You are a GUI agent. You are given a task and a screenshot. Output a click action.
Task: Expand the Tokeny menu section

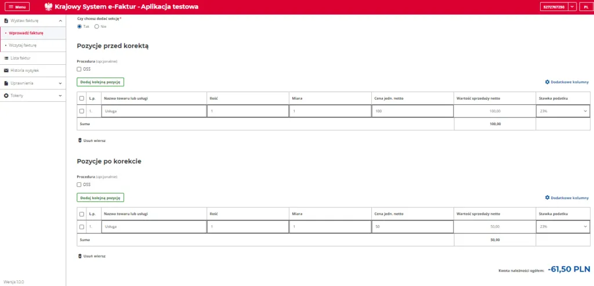[x=60, y=96]
